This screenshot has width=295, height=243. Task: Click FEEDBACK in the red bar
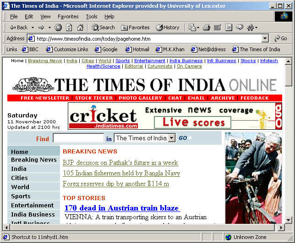click(255, 98)
